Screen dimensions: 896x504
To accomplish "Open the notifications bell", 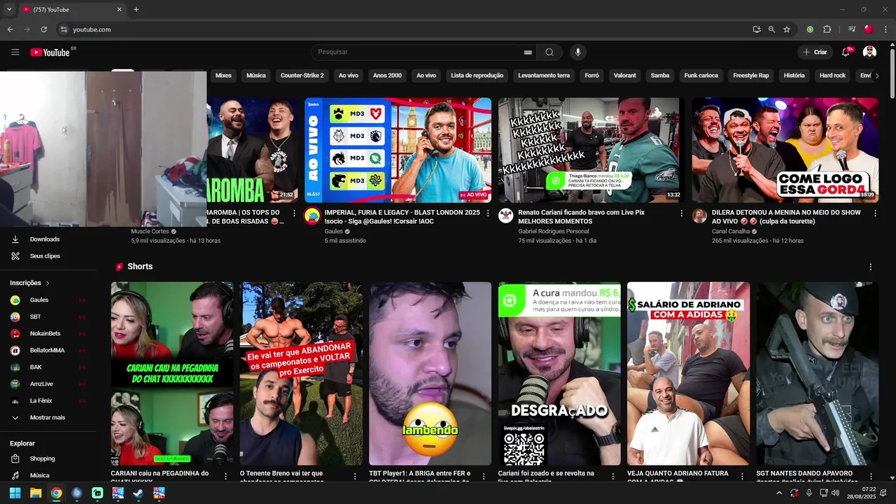I will click(x=846, y=52).
